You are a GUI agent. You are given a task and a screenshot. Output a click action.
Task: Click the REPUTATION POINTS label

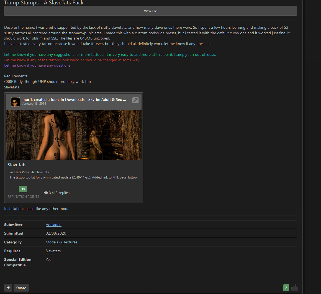[x=23, y=196]
